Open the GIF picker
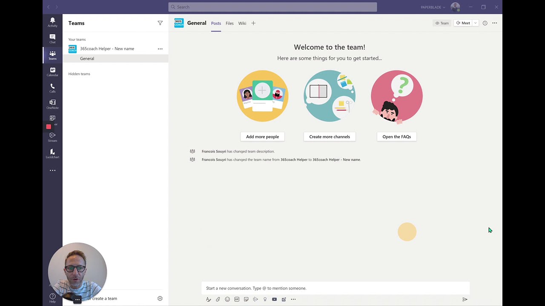545x306 pixels. [x=237, y=299]
